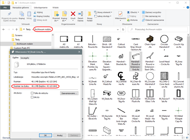
Task: Tick the Ukryty attribute checkbox
Action: click(32, 97)
